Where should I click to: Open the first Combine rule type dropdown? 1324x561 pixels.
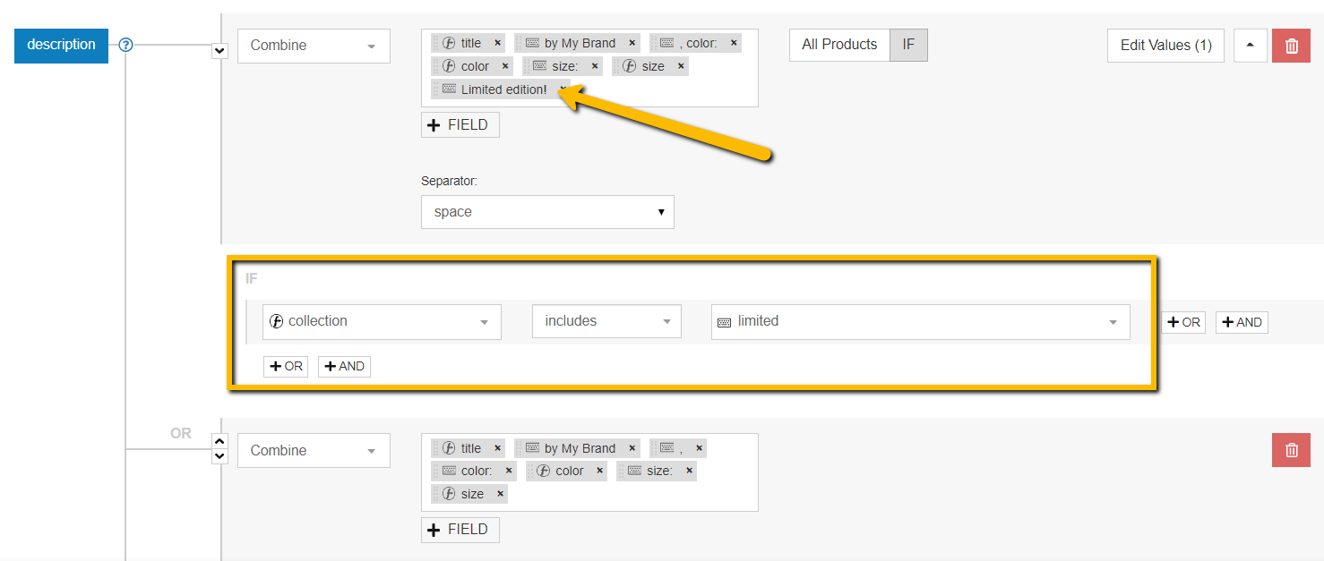(x=314, y=46)
